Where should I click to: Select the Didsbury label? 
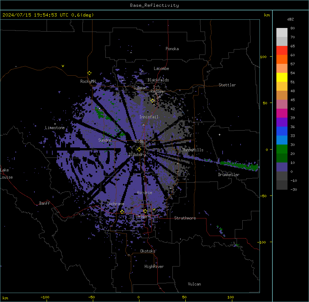pyautogui.click(x=137, y=155)
